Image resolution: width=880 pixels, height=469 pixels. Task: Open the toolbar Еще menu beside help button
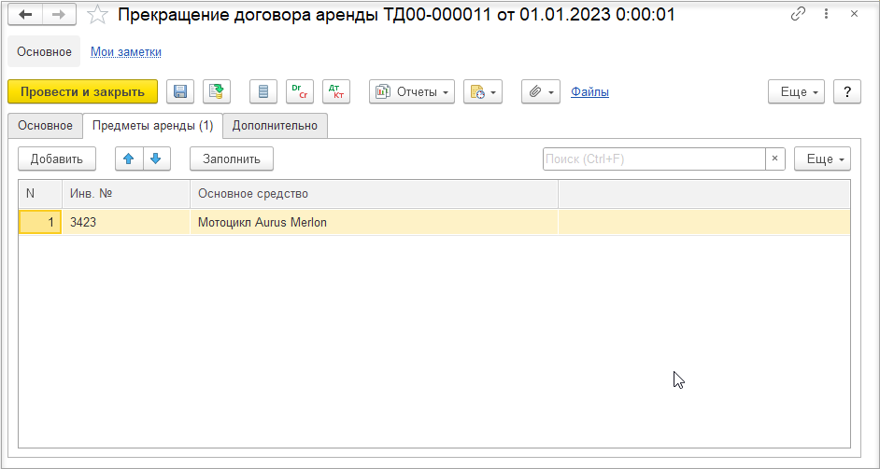coord(796,92)
